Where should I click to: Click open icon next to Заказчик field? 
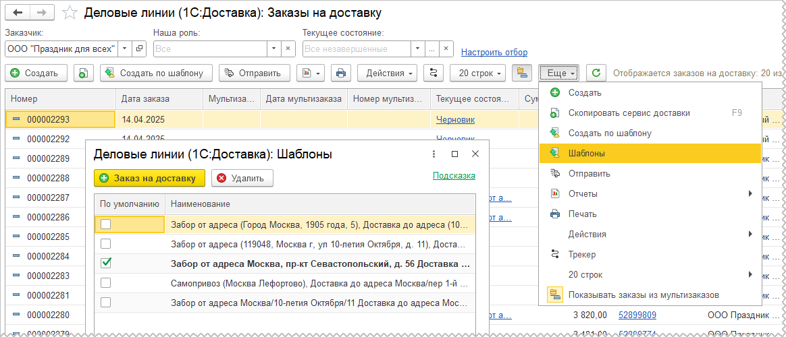point(139,49)
